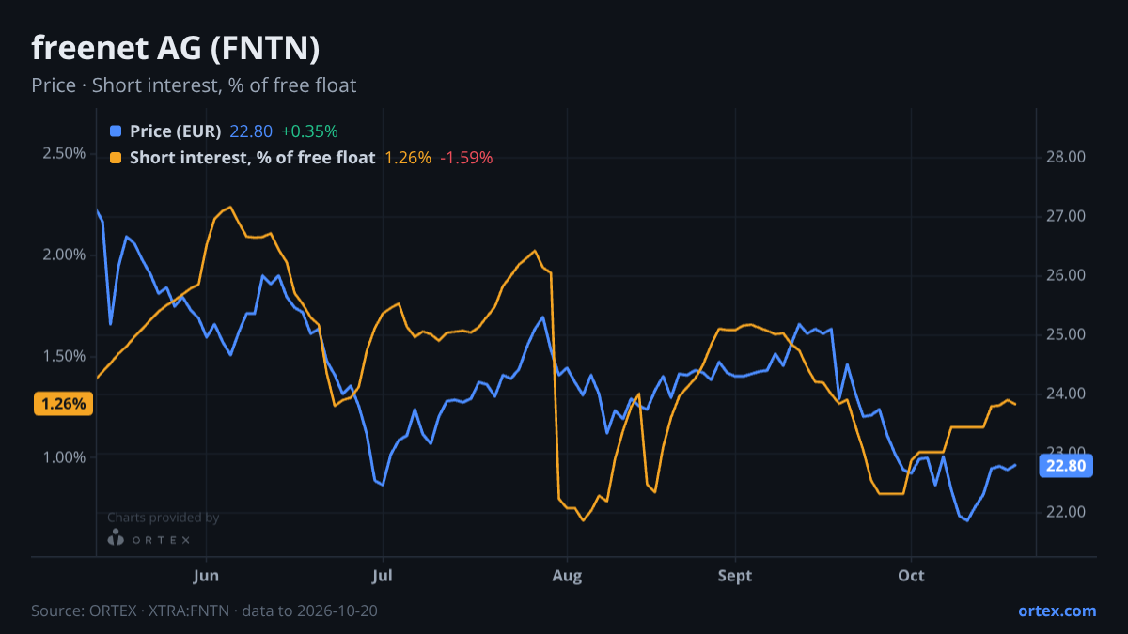Viewport: 1128px width, 634px height.
Task: Click the 2.50% left axis label
Action: [x=64, y=153]
